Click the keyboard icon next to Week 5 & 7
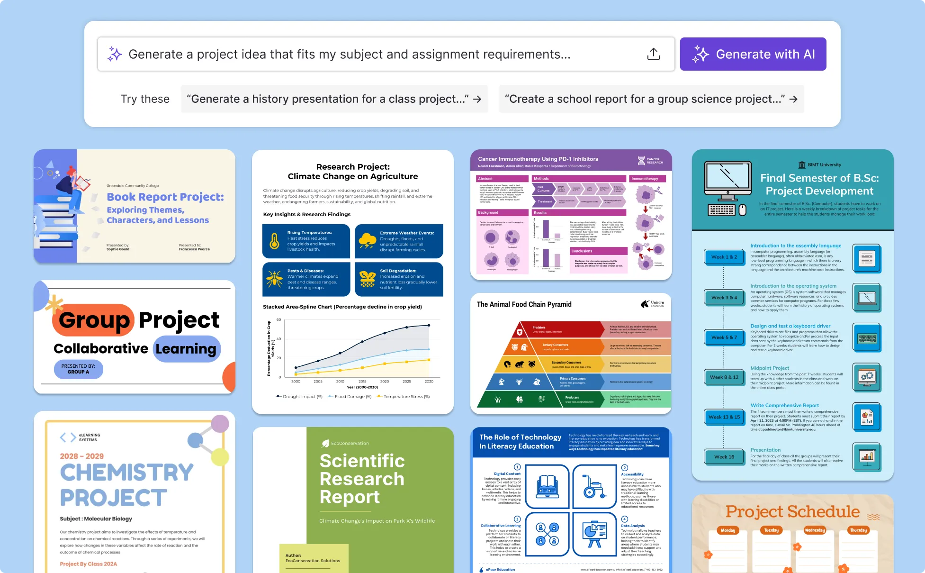This screenshot has height=573, width=925. click(867, 337)
